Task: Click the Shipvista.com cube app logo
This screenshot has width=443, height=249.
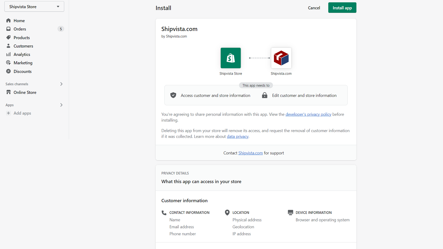Action: coord(281,58)
